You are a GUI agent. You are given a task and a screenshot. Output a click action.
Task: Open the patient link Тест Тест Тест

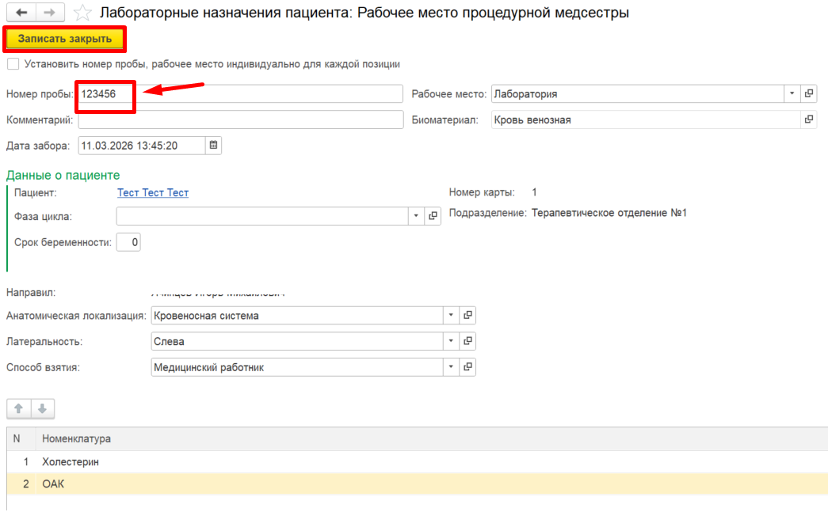tap(153, 192)
